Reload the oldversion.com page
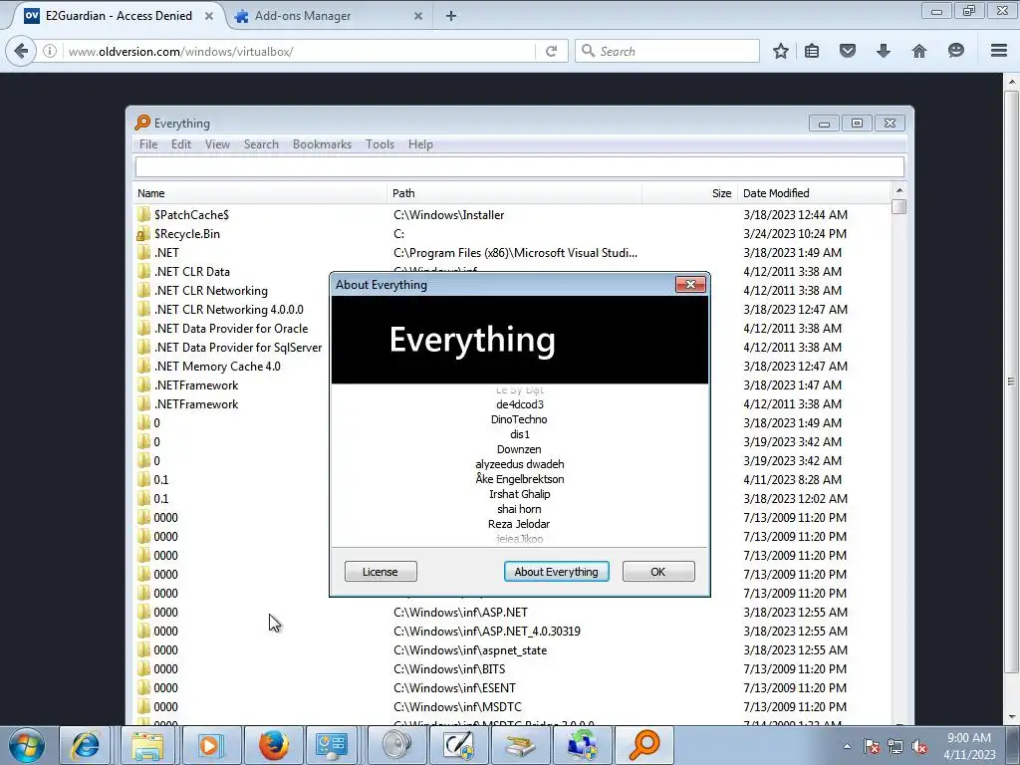 coord(551,51)
